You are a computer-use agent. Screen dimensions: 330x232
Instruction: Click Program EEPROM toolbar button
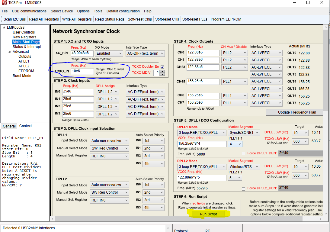[x=226, y=19]
